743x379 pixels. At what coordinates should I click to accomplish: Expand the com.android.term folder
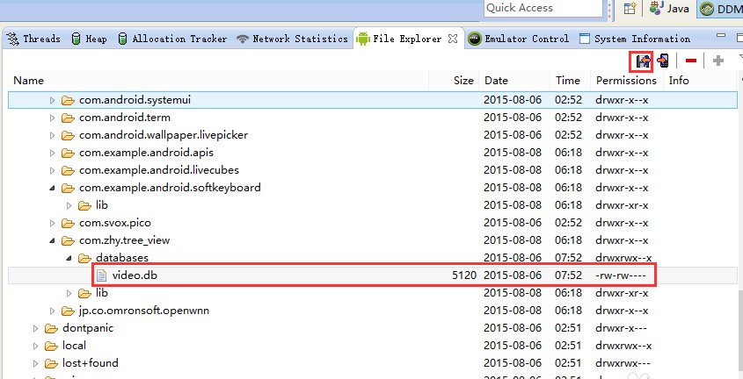pyautogui.click(x=52, y=118)
